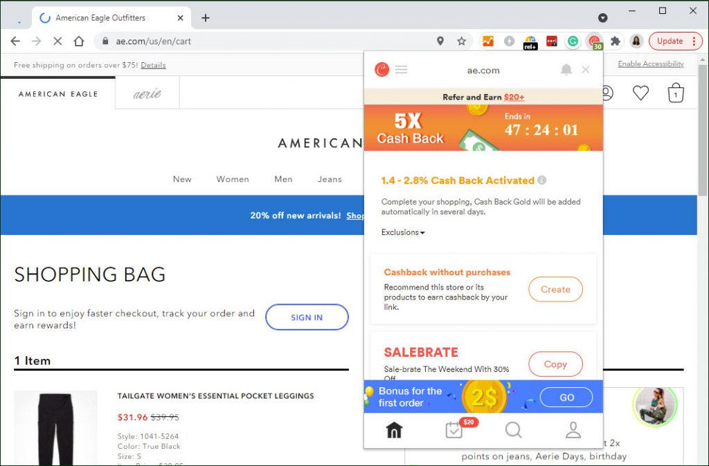Image resolution: width=709 pixels, height=466 pixels.
Task: Click the Create cashback link button
Action: click(x=555, y=290)
